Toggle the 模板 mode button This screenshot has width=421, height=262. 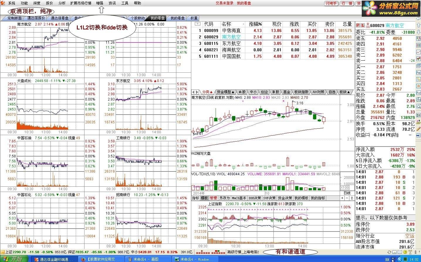coord(204,198)
